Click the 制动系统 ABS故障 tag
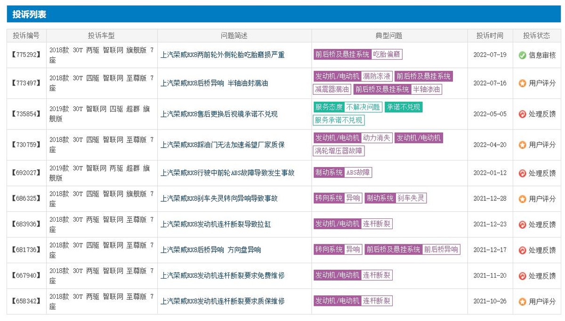 coord(343,173)
